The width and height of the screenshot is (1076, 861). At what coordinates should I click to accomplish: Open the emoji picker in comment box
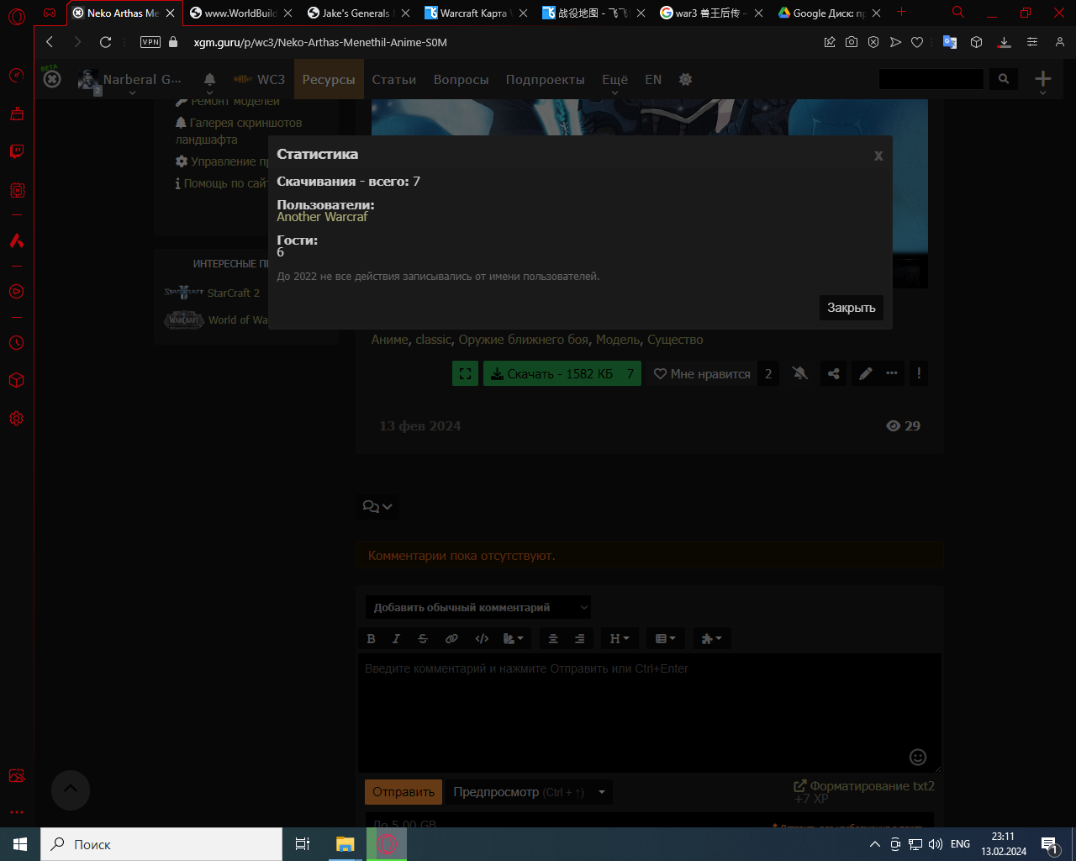[918, 757]
